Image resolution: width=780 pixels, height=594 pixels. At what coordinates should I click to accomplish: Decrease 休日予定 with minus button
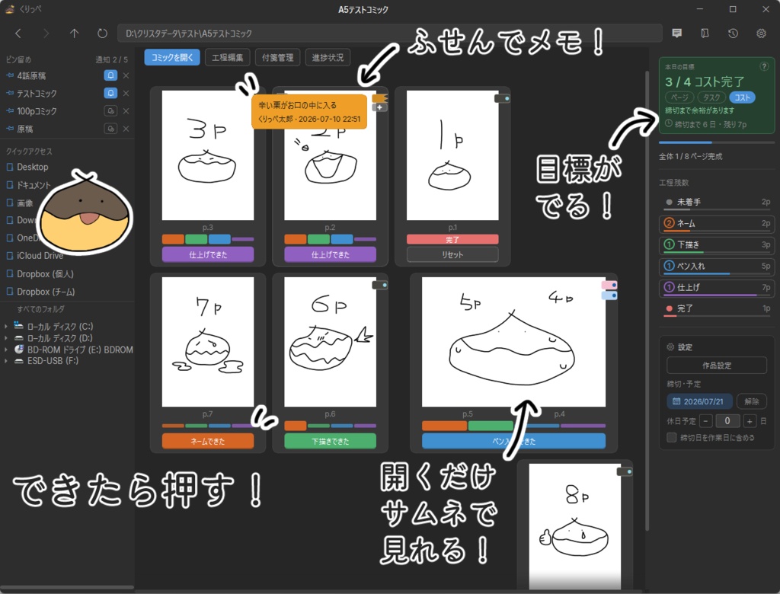pyautogui.click(x=706, y=421)
